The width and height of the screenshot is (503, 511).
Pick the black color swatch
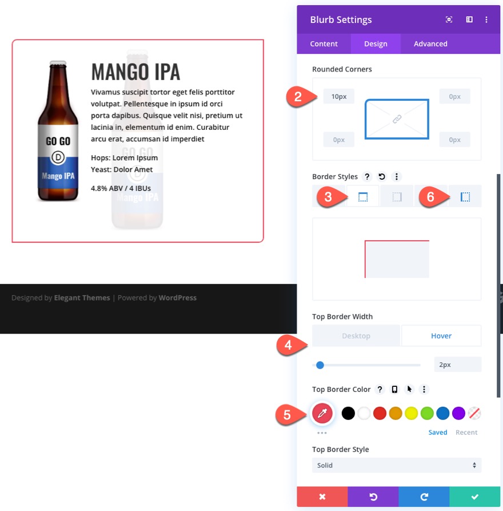tap(348, 413)
